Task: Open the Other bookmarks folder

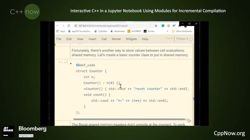Action: tap(182, 31)
